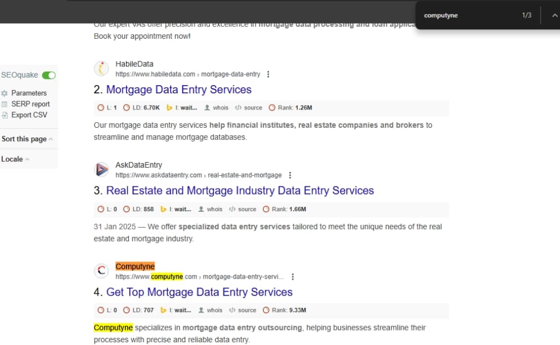Click the '31 Jan 2025' snippet date

115,226
